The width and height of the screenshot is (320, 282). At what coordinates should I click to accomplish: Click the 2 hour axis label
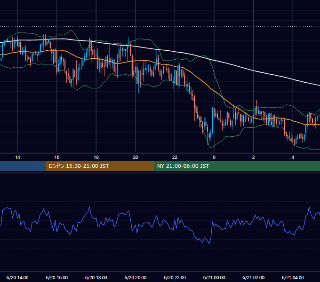pyautogui.click(x=254, y=157)
